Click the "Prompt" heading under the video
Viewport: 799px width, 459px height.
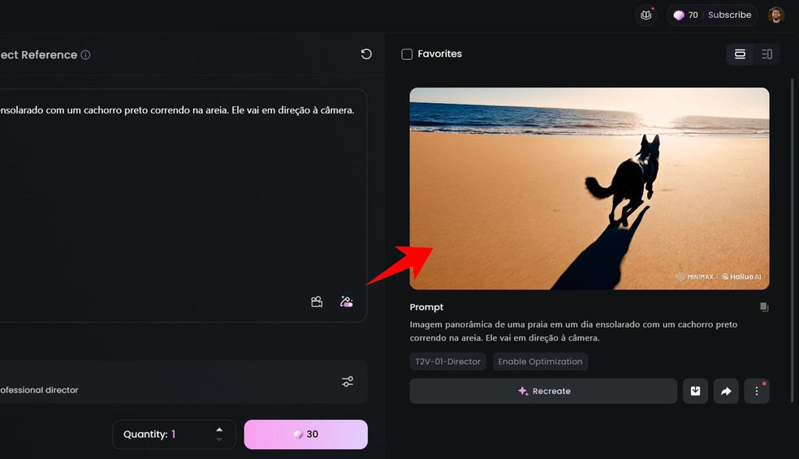(x=426, y=307)
